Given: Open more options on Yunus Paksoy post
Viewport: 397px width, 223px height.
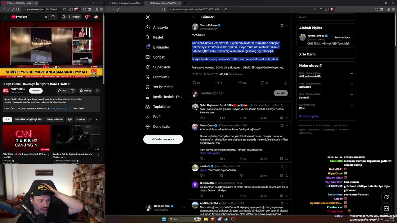Looking at the screenshot, I should 287,25.
